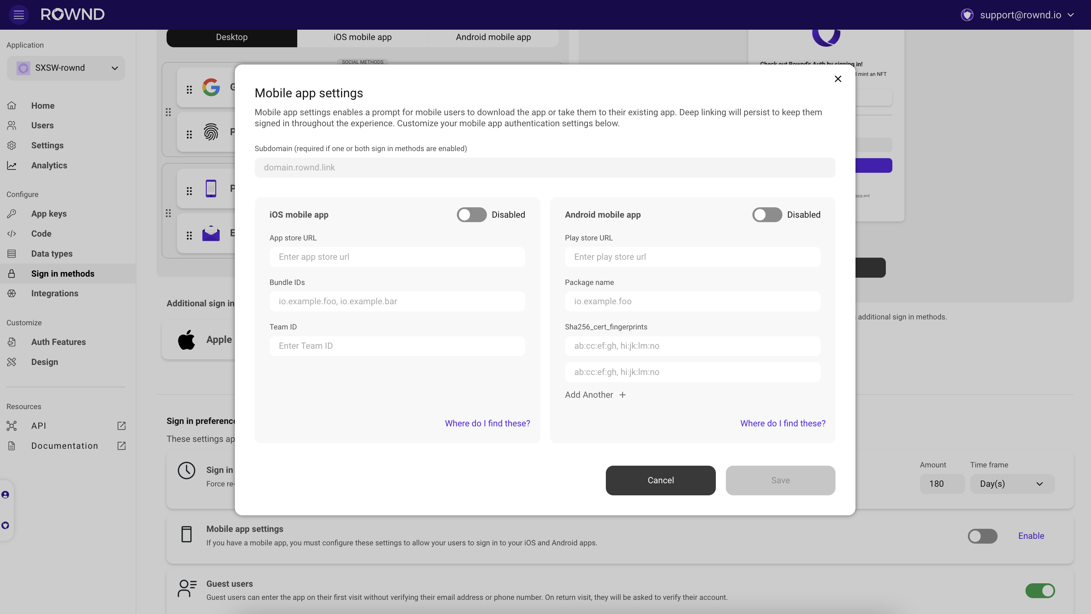Click the App keys key icon
Image resolution: width=1091 pixels, height=614 pixels.
(x=12, y=214)
